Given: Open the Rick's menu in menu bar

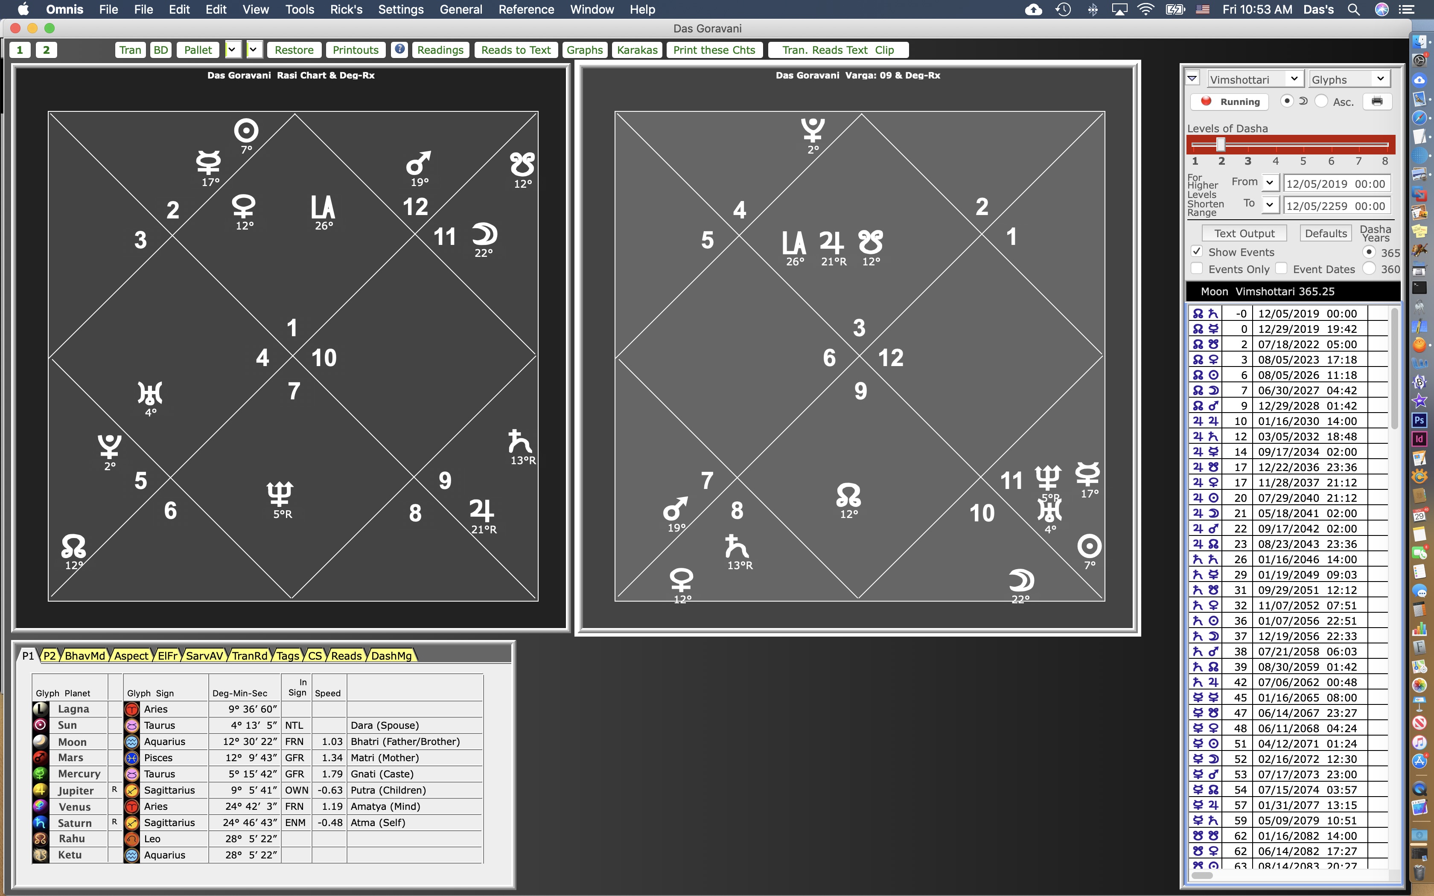Looking at the screenshot, I should point(346,9).
